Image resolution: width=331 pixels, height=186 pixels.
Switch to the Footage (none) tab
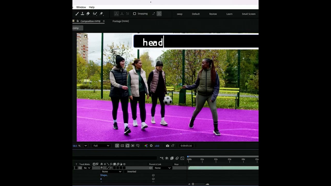click(x=121, y=21)
